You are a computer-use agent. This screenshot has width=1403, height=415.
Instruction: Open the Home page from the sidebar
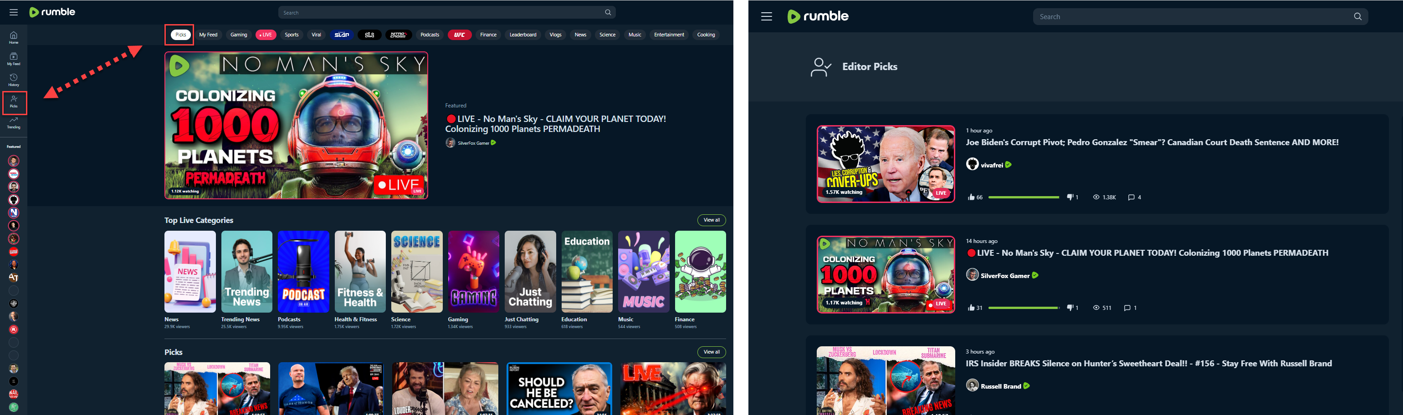(13, 36)
